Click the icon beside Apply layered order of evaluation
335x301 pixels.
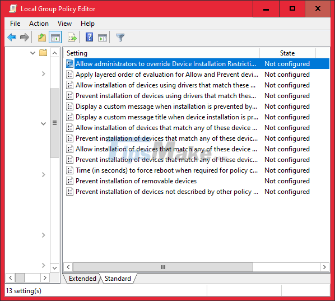pos(69,75)
